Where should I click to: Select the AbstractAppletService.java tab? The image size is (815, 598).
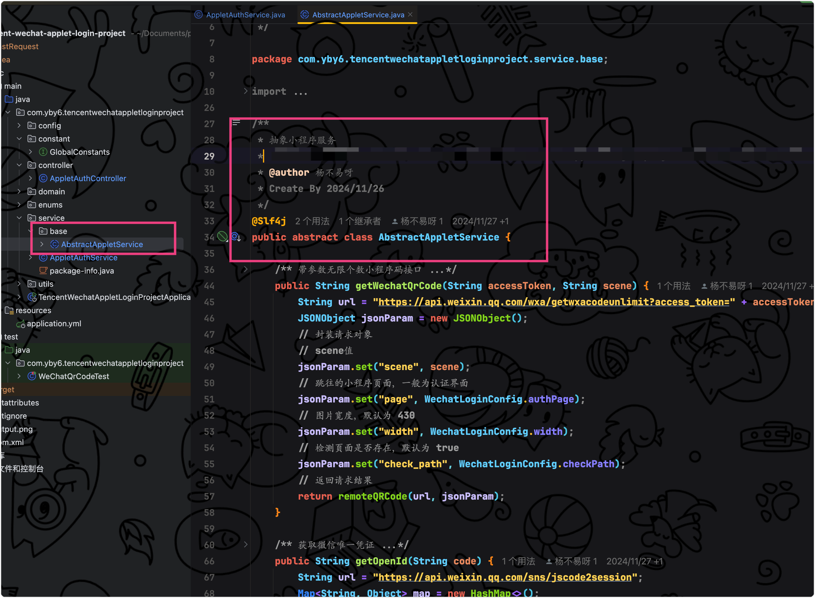coord(357,15)
